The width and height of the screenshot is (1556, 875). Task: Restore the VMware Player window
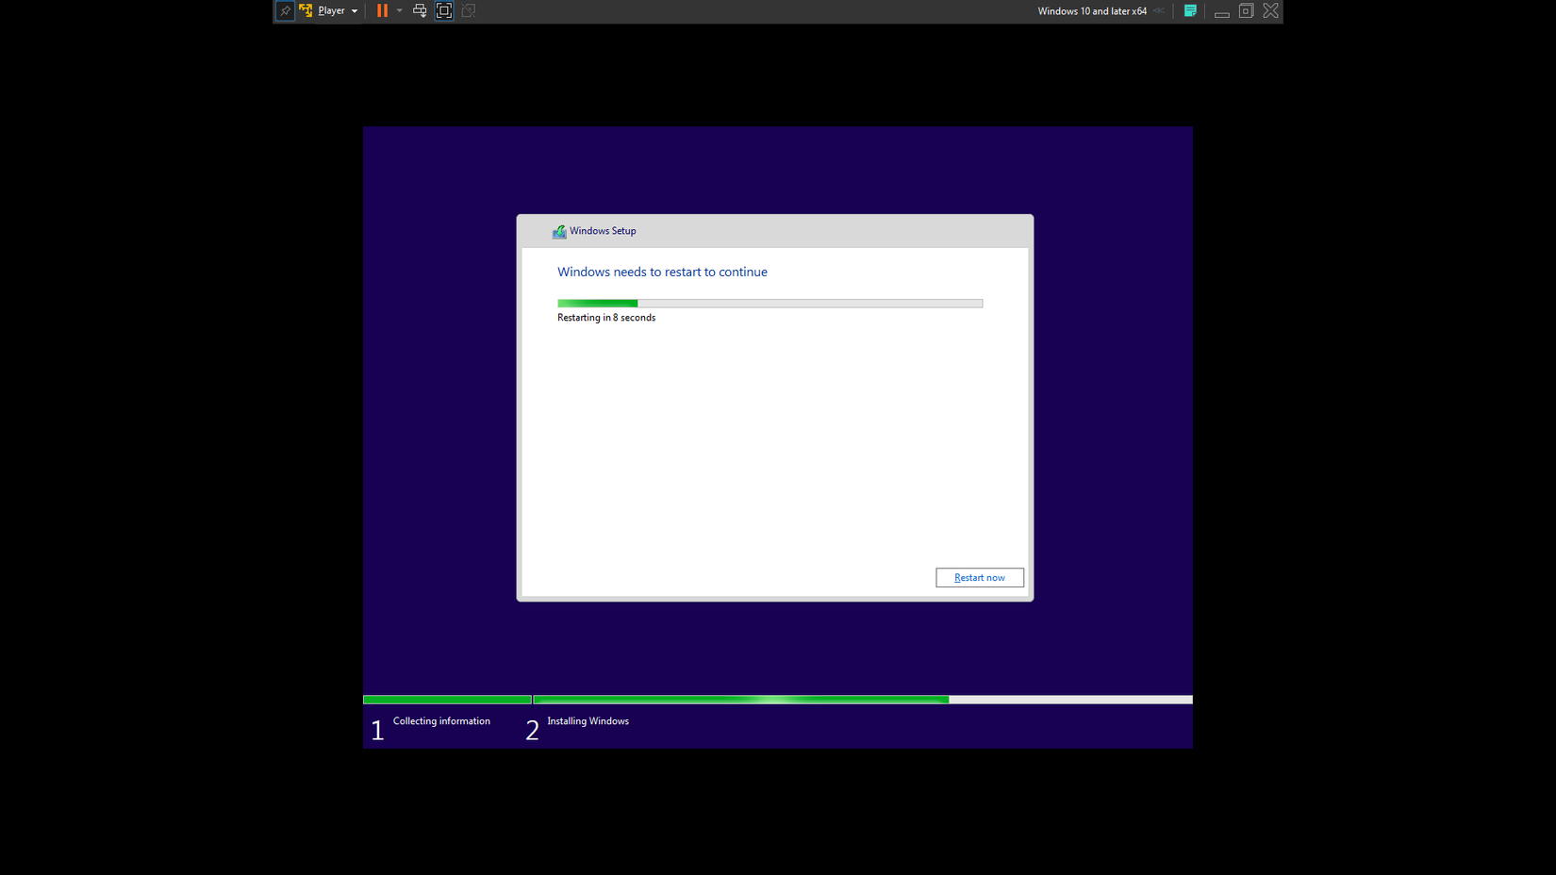pyautogui.click(x=1246, y=11)
